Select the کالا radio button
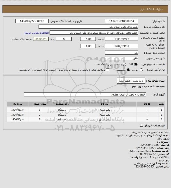Screen dimensions: 171x188 tap(136, 64)
